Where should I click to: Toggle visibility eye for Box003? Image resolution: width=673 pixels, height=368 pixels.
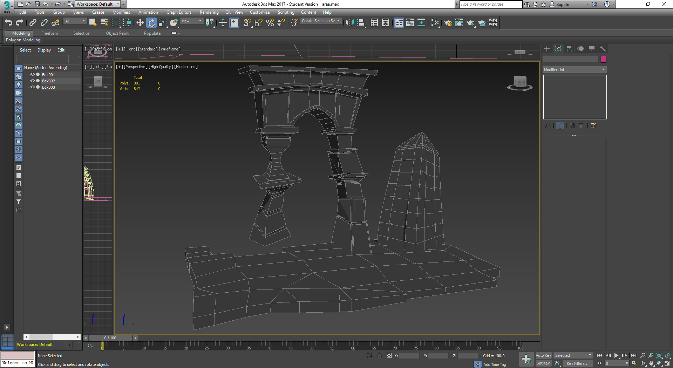(32, 87)
